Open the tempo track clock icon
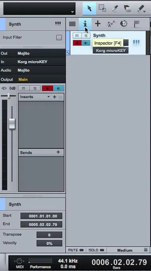This screenshot has height=271, width=151. click(x=124, y=24)
